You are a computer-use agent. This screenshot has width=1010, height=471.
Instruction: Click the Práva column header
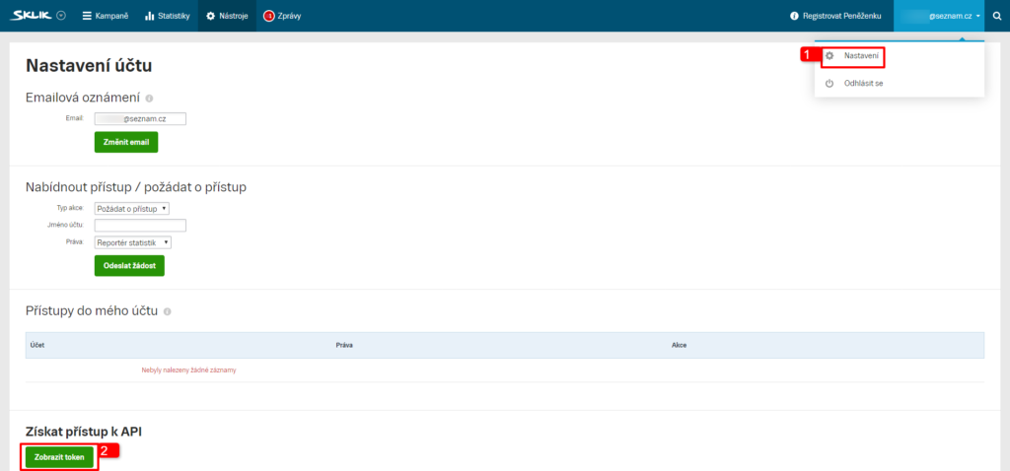pyautogui.click(x=344, y=346)
